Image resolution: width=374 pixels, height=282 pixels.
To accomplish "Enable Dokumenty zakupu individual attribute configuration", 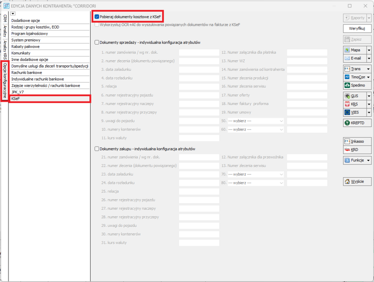I will 97,149.
